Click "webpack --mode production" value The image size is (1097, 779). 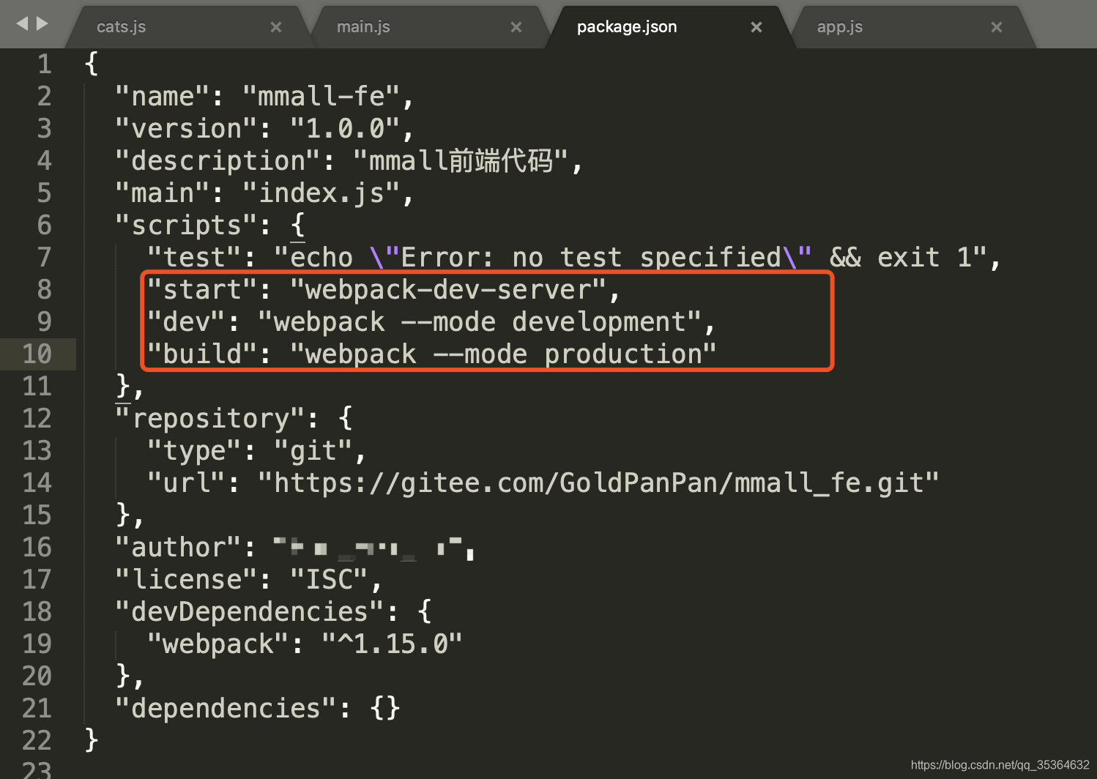(503, 354)
